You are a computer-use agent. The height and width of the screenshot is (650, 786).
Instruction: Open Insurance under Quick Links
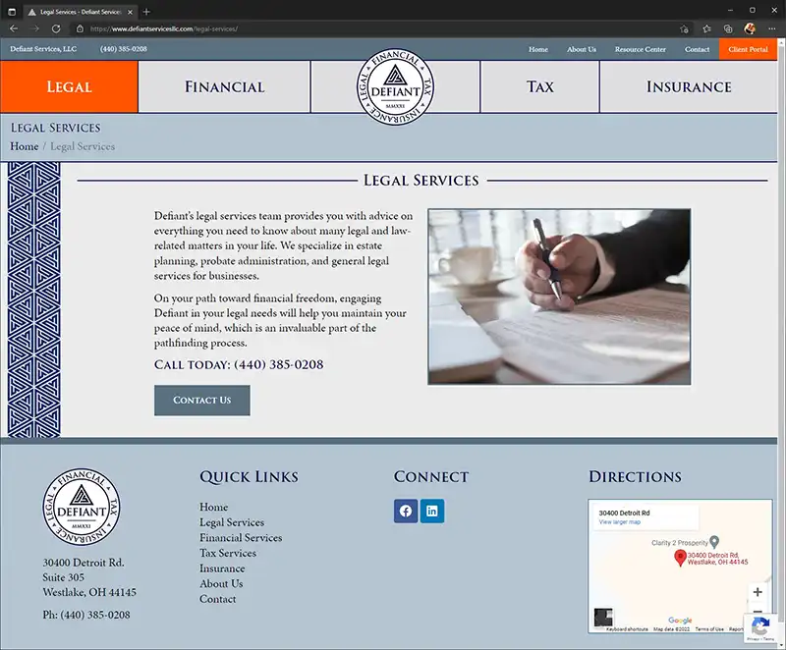coord(222,569)
